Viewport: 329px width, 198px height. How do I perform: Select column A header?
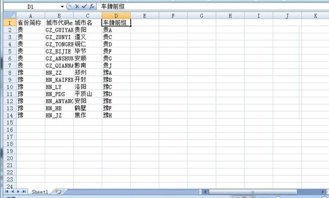(x=31, y=16)
